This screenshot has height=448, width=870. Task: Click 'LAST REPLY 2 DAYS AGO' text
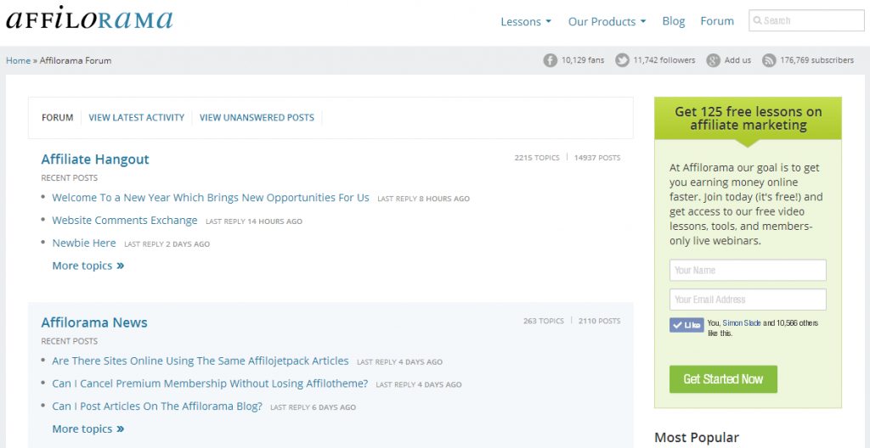pos(167,244)
